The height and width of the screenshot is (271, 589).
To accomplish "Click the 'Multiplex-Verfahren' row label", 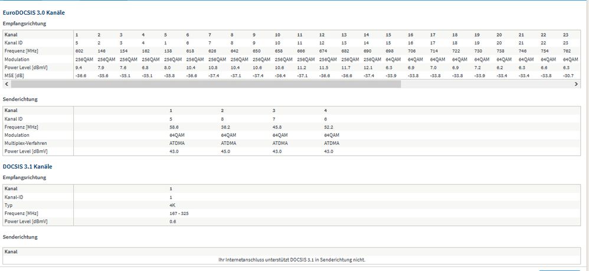I will point(25,143).
